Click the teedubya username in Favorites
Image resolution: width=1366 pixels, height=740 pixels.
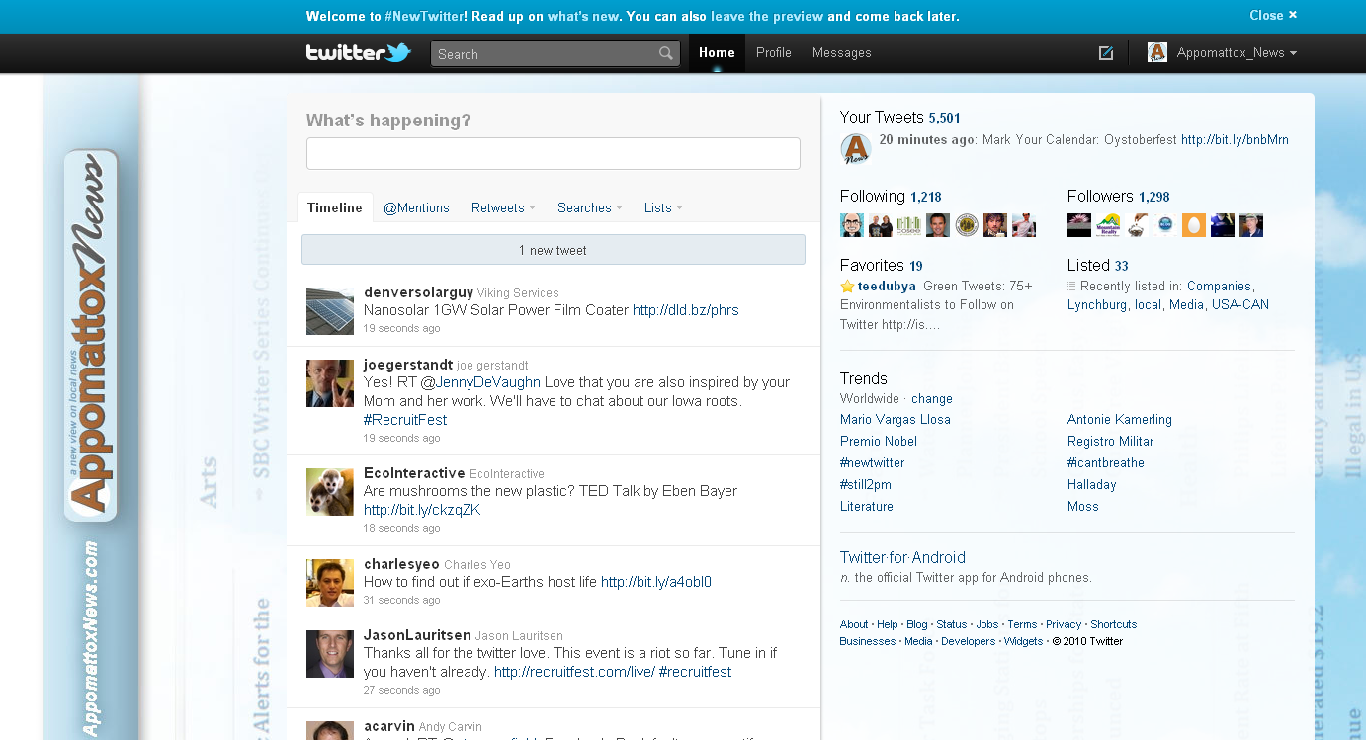coord(887,287)
